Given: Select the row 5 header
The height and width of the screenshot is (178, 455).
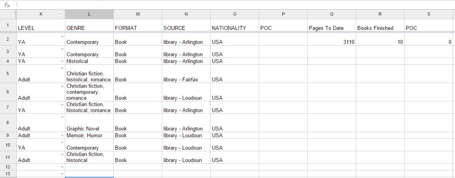Looking at the screenshot, I should [8, 74].
